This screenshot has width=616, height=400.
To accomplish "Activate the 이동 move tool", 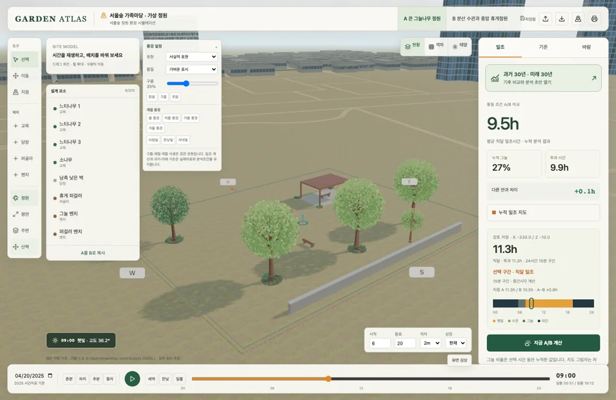I will pos(24,76).
